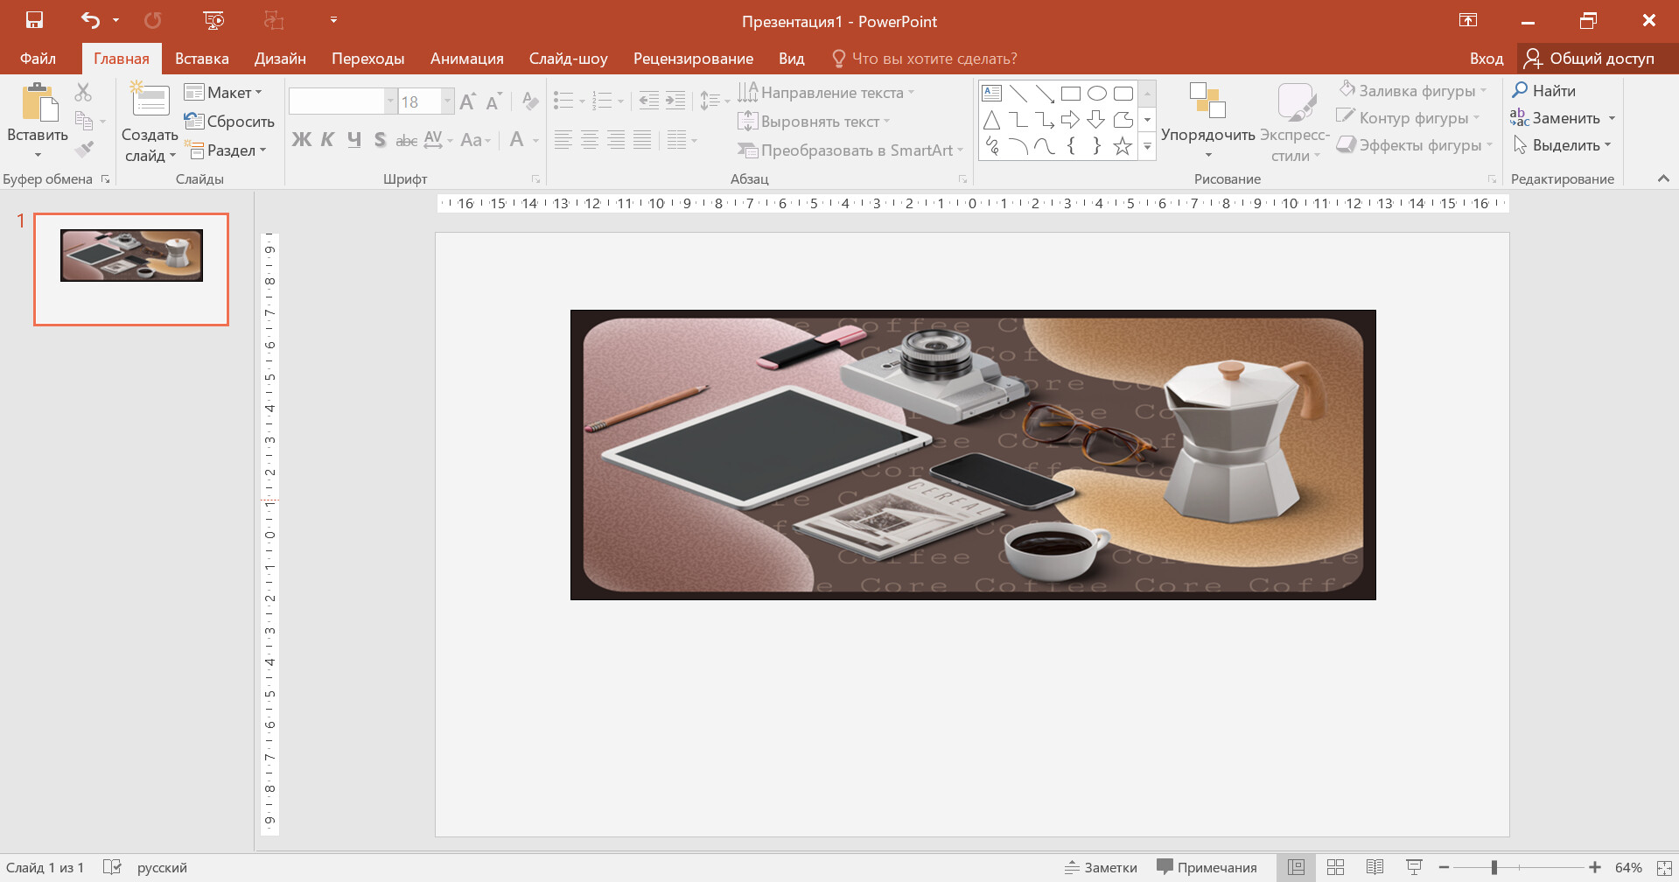The height and width of the screenshot is (882, 1679).
Task: Click the zoom slider handle
Action: [x=1494, y=867]
